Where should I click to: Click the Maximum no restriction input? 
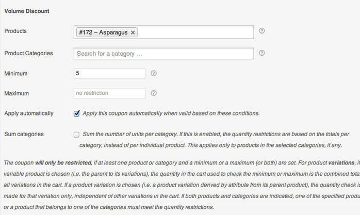coord(110,93)
